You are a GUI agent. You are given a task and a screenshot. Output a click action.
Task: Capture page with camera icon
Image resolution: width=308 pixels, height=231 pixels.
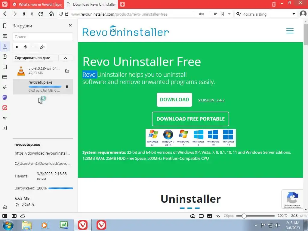pyautogui.click(x=193, y=216)
